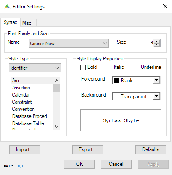Click the Export ... button
This screenshot has width=172, height=175.
tap(87, 149)
